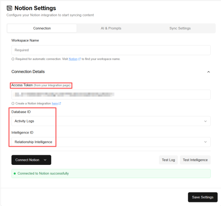Click the 'Notion Settings' heading

(x=35, y=8)
